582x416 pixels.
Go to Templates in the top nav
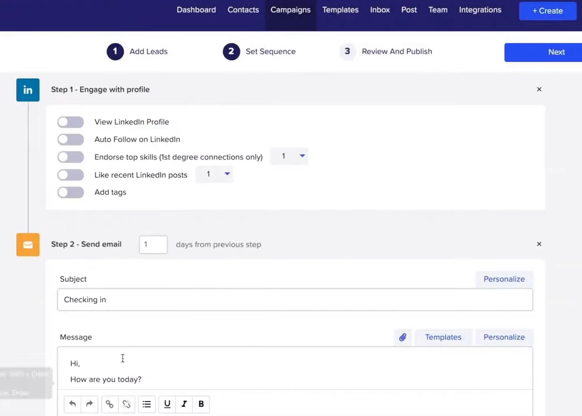pyautogui.click(x=340, y=10)
